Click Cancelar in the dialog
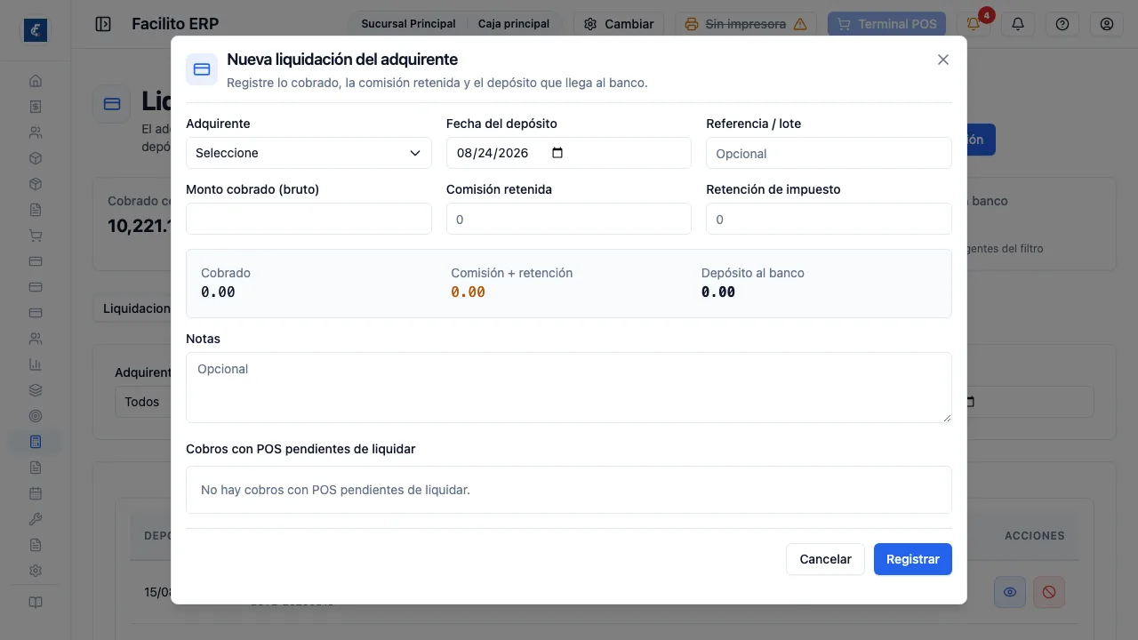1138x640 pixels. [825, 559]
